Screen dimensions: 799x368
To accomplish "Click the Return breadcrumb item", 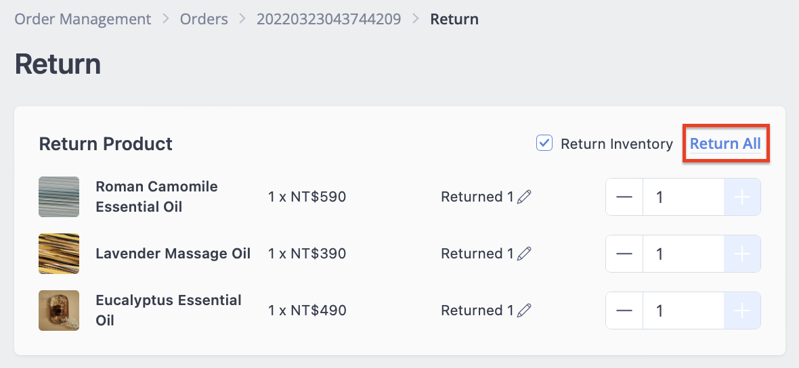I will point(454,20).
